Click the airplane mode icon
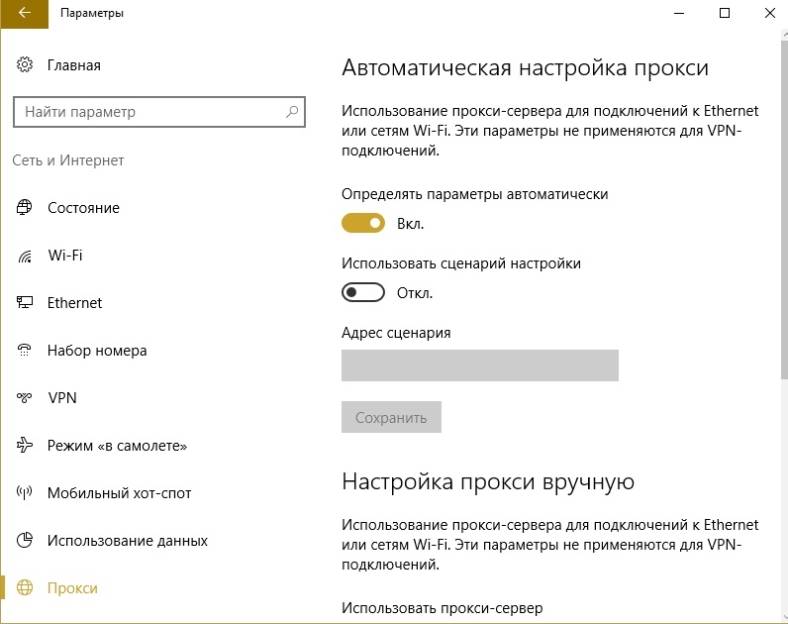This screenshot has height=624, width=788. pyautogui.click(x=25, y=445)
